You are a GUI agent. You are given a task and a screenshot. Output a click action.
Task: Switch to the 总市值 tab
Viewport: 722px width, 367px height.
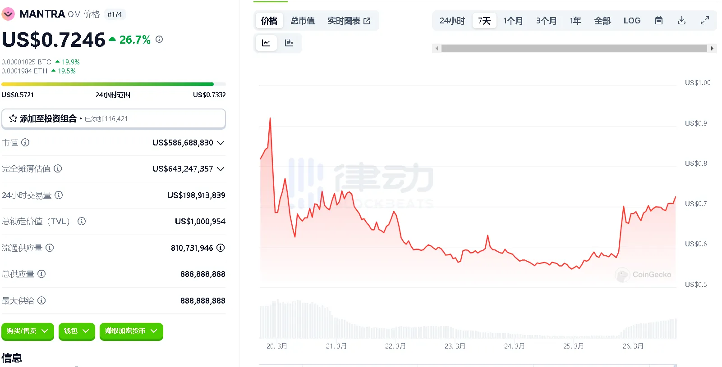303,21
